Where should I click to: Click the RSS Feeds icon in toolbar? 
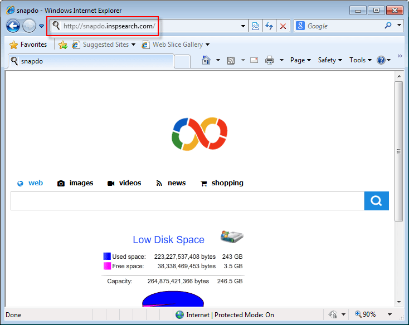click(x=231, y=61)
